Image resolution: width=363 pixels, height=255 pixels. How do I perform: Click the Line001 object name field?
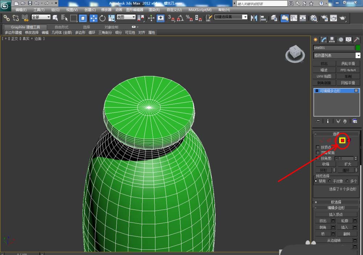334,48
